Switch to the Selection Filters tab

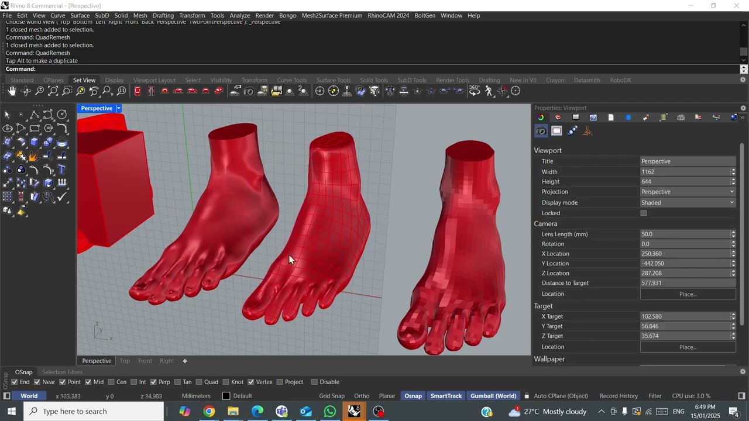(x=62, y=372)
